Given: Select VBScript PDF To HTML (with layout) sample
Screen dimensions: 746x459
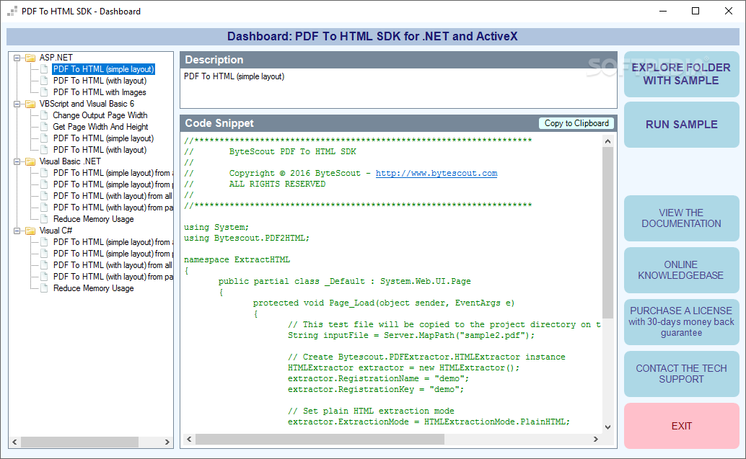Looking at the screenshot, I should (x=100, y=150).
